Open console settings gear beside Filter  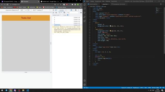81,13
